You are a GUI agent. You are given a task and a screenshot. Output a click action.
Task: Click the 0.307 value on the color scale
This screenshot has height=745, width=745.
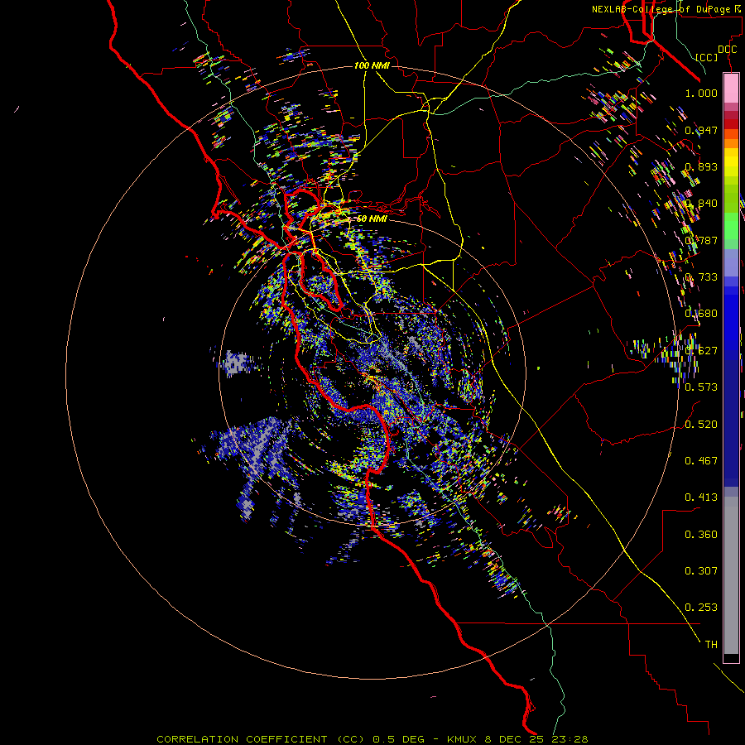coord(701,571)
